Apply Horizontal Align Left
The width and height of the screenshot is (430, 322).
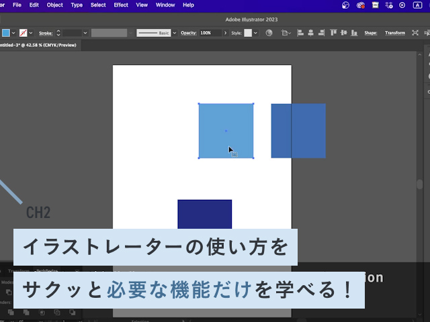click(300, 33)
